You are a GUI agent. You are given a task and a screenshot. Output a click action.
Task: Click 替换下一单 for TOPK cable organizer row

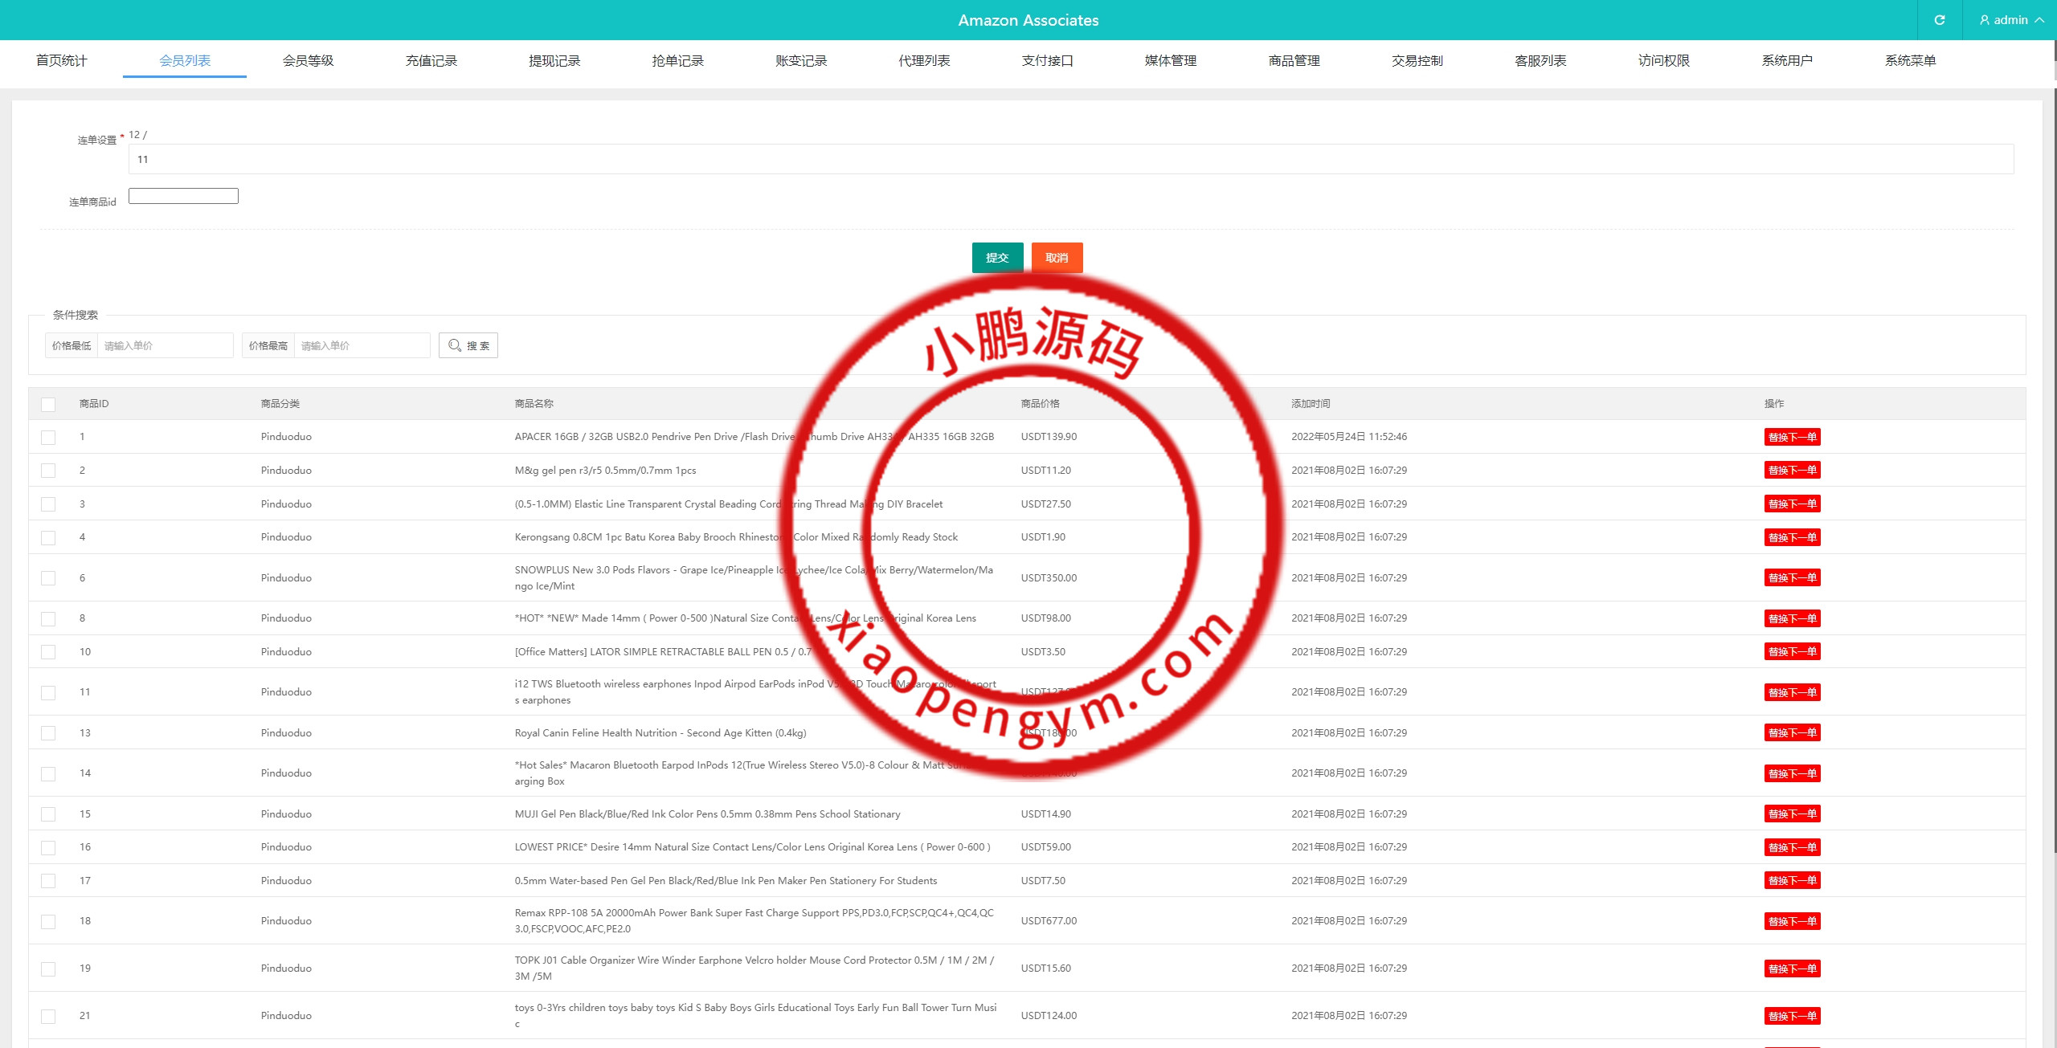tap(1792, 968)
